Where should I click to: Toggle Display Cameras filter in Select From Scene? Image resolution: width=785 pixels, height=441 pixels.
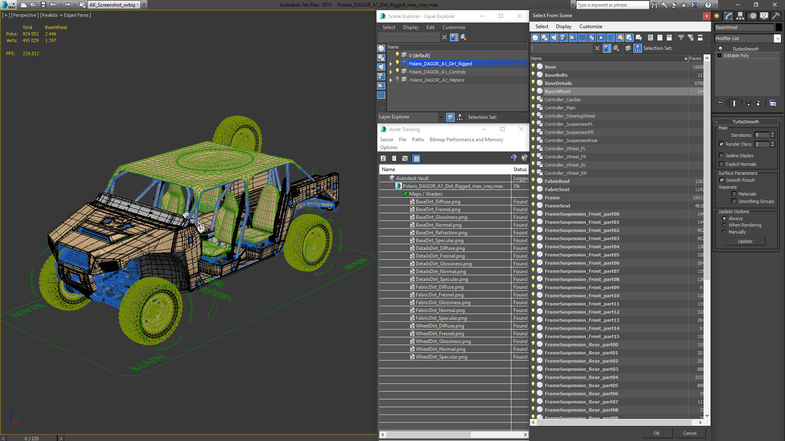563,38
